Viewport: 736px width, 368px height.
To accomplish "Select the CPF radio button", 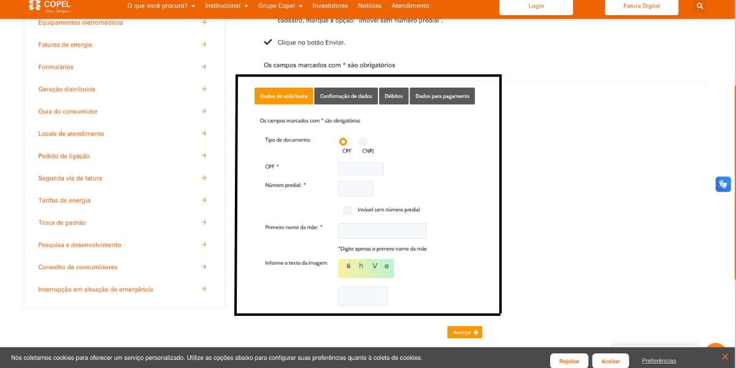I will [343, 142].
